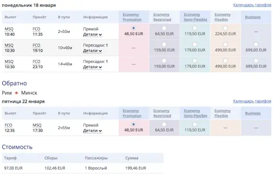Open Календарь тарифов for Friday 22 January
This screenshot has width=273, height=176.
pos(252,101)
